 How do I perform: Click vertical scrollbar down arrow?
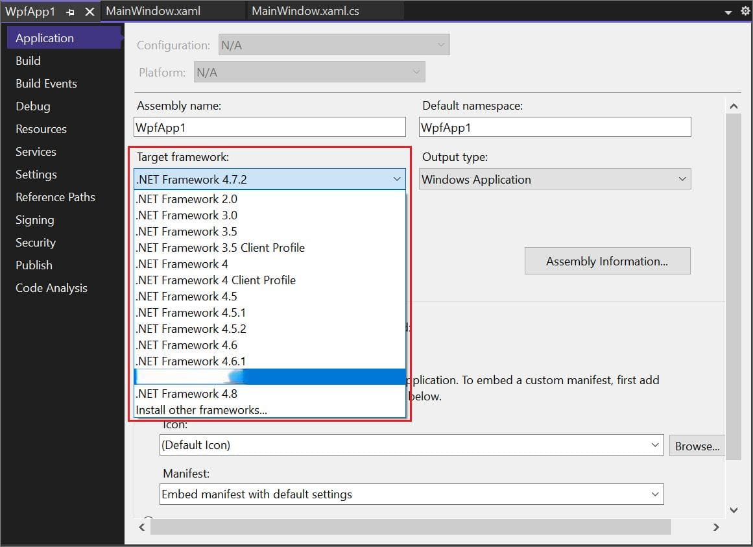(x=734, y=510)
